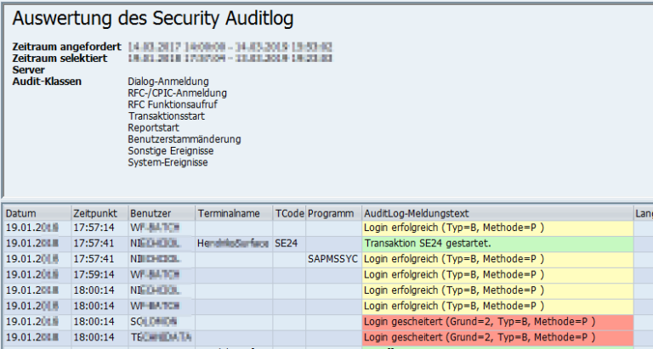Viewport: 653px width, 349px height.
Task: Click the Benutzer column header
Action: tap(162, 213)
